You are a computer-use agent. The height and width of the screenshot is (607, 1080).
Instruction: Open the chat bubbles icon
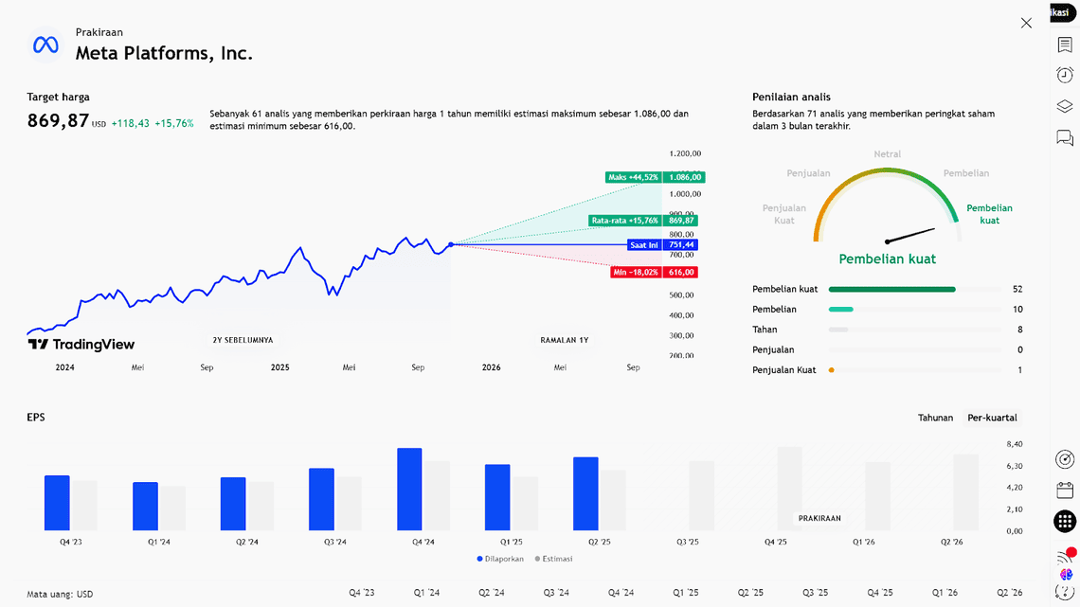point(1065,138)
